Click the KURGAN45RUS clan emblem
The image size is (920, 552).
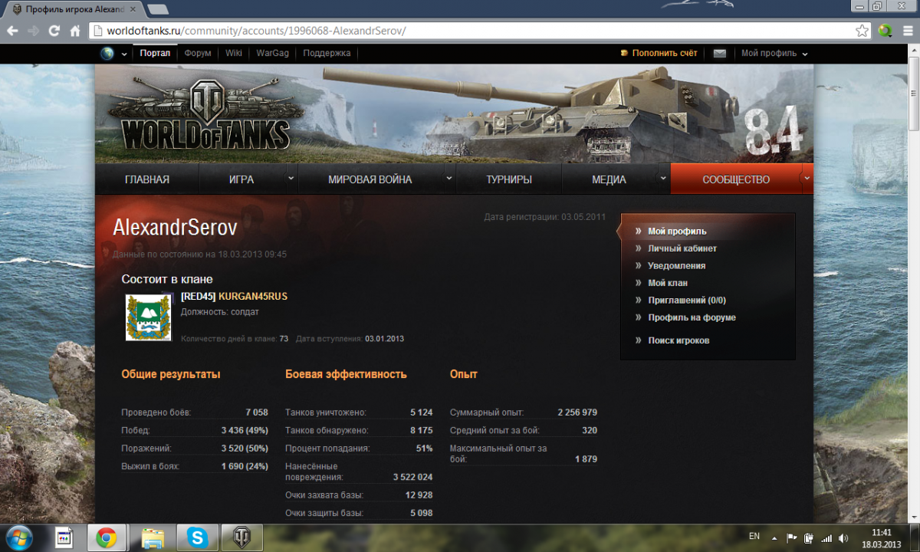pyautogui.click(x=149, y=317)
